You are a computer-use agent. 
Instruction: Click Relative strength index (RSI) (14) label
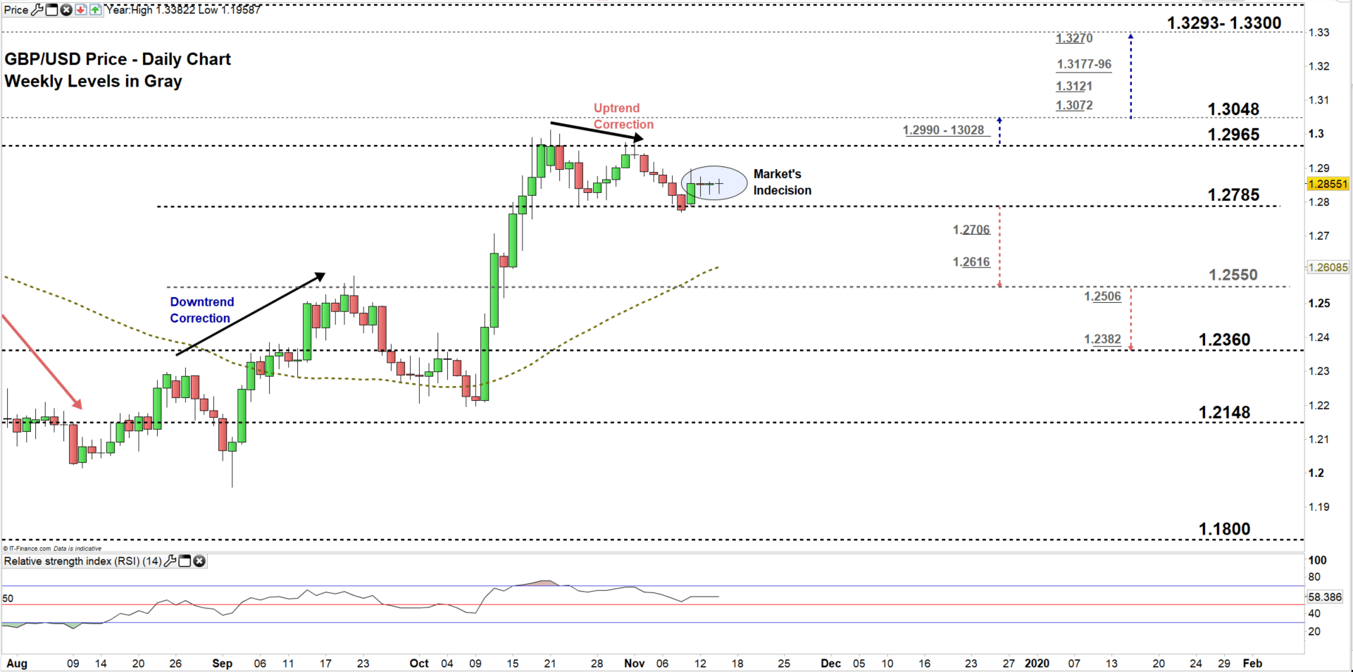82,561
